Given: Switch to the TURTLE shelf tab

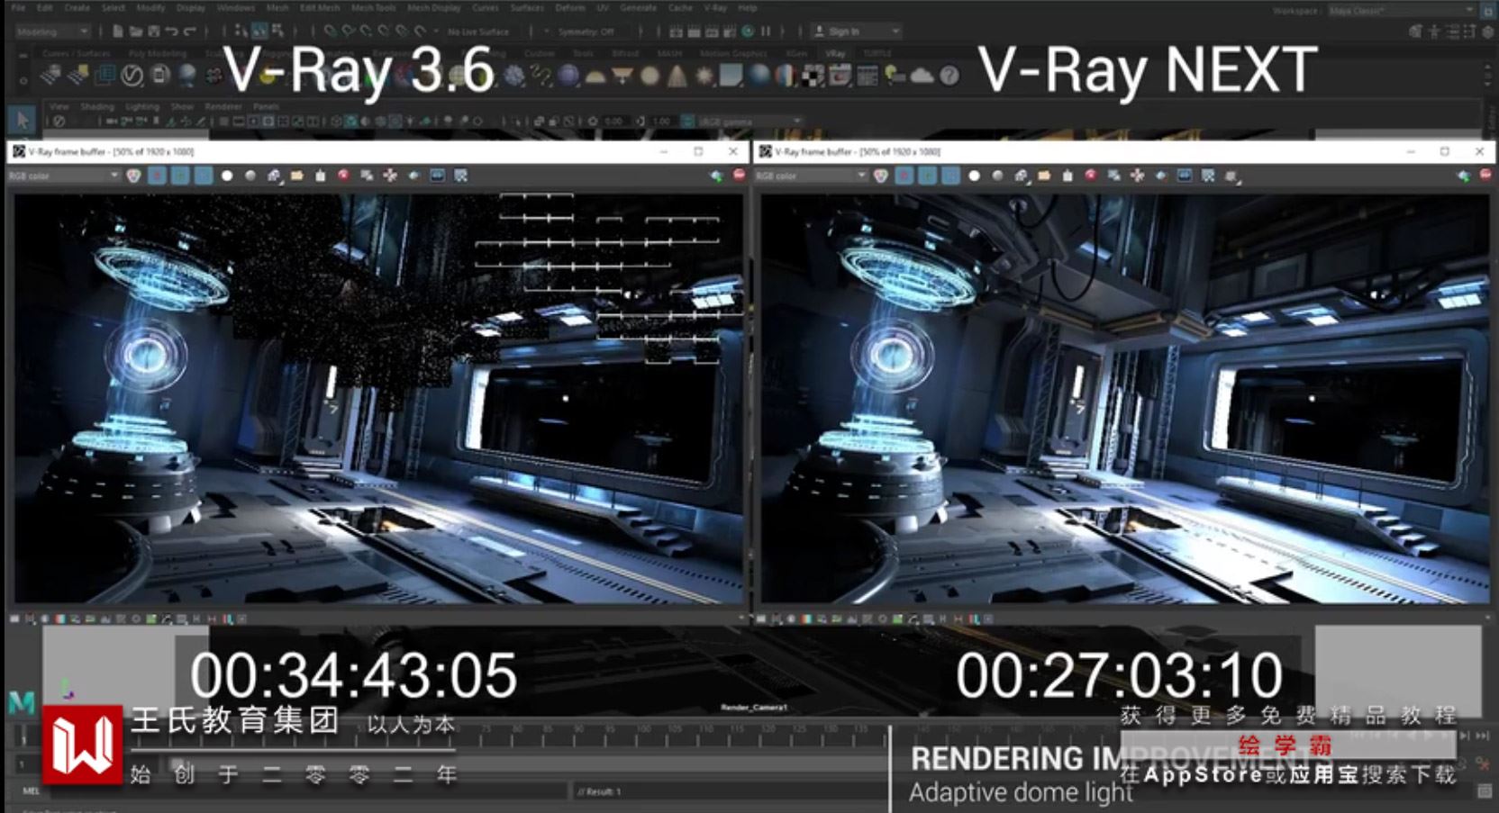Looking at the screenshot, I should (877, 53).
